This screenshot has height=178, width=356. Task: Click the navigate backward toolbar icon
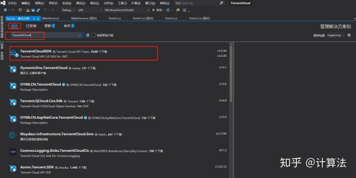pos(5,10)
